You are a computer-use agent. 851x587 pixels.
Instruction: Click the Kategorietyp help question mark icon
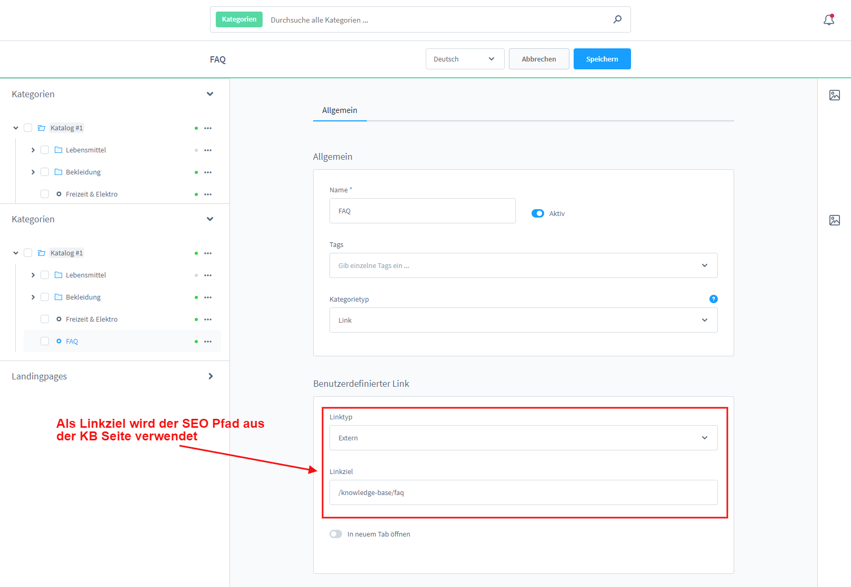pyautogui.click(x=714, y=299)
